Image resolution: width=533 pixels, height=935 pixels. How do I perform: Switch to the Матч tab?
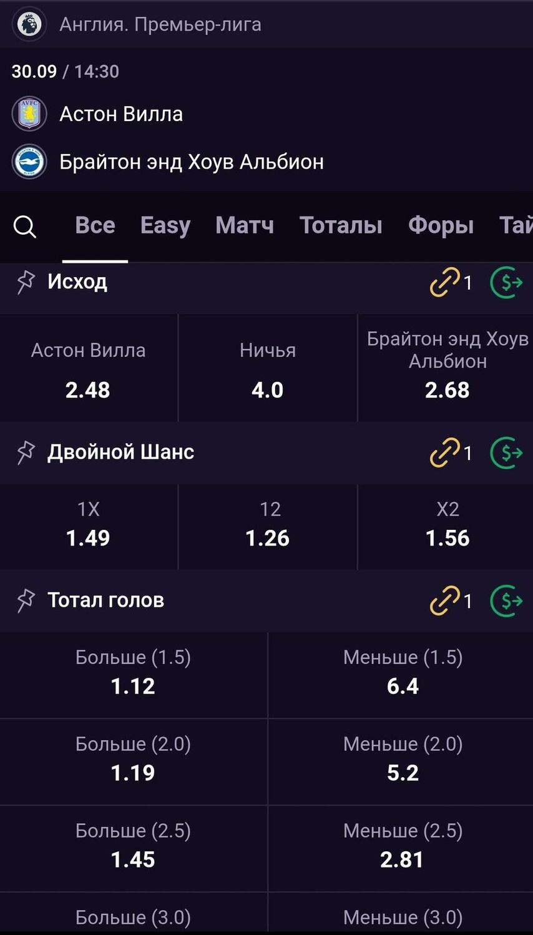245,225
